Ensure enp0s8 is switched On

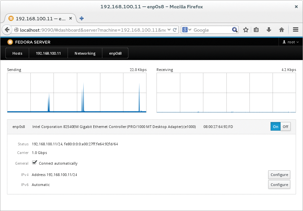tap(275, 126)
